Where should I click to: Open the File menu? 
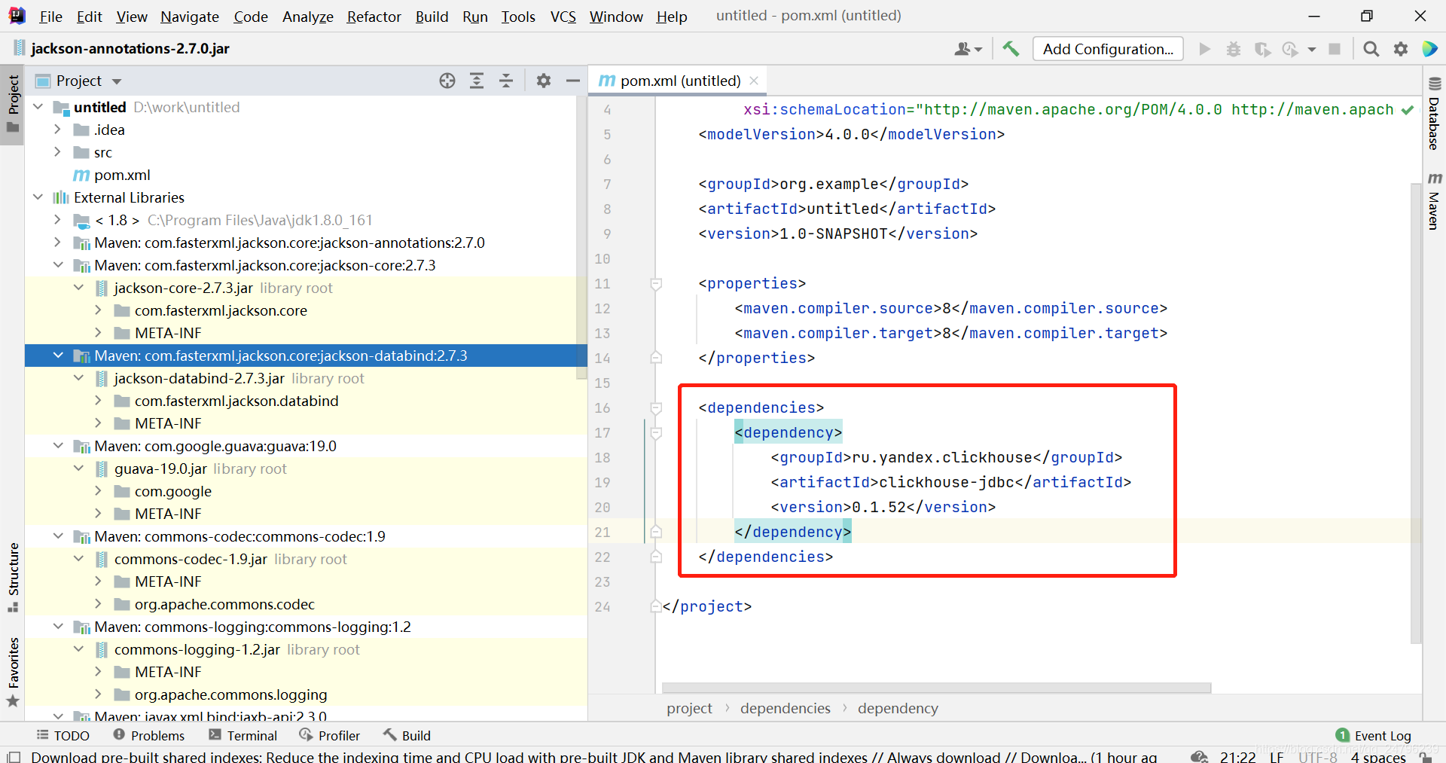50,17
